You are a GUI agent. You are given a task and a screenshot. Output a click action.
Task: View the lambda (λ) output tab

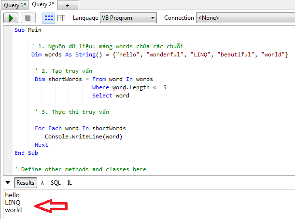[x=42, y=183]
